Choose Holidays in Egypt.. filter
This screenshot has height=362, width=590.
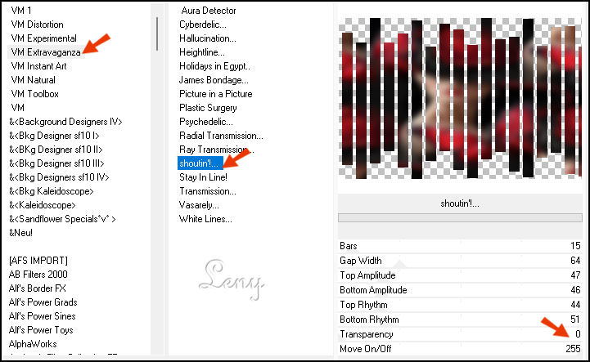[x=214, y=66]
